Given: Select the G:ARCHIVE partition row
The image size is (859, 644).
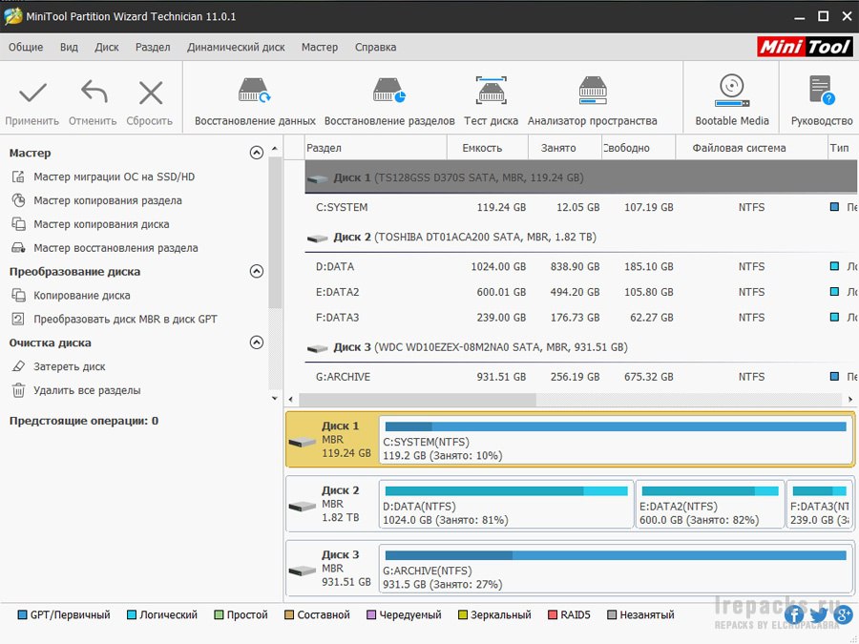Looking at the screenshot, I should pyautogui.click(x=581, y=377).
